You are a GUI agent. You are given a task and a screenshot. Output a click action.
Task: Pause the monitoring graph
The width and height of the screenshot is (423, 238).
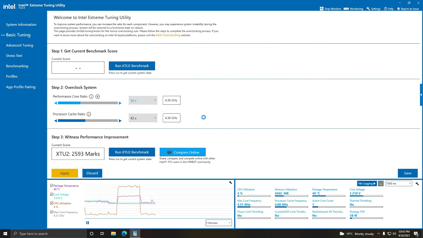point(88,223)
